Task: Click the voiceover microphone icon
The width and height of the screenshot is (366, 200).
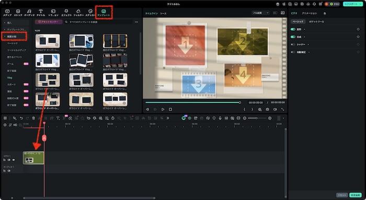Action: coord(220,118)
